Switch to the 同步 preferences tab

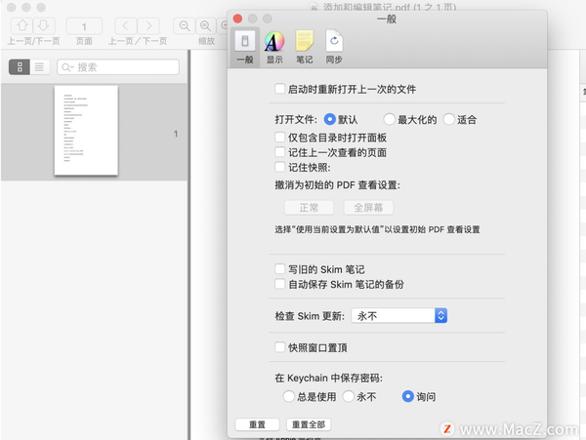(334, 47)
